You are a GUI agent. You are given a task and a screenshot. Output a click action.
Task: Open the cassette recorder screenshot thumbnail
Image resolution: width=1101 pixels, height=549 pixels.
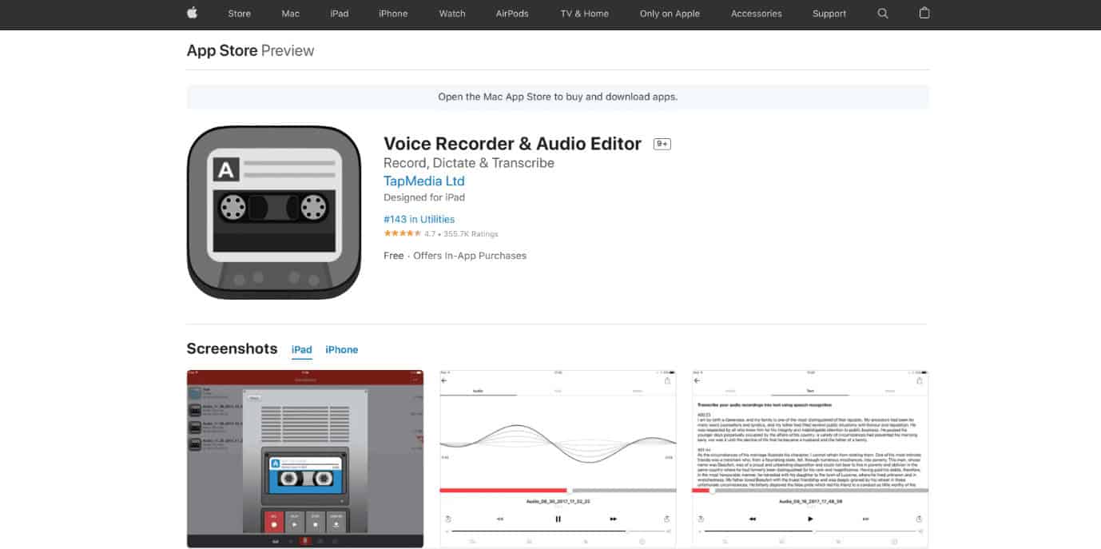305,459
